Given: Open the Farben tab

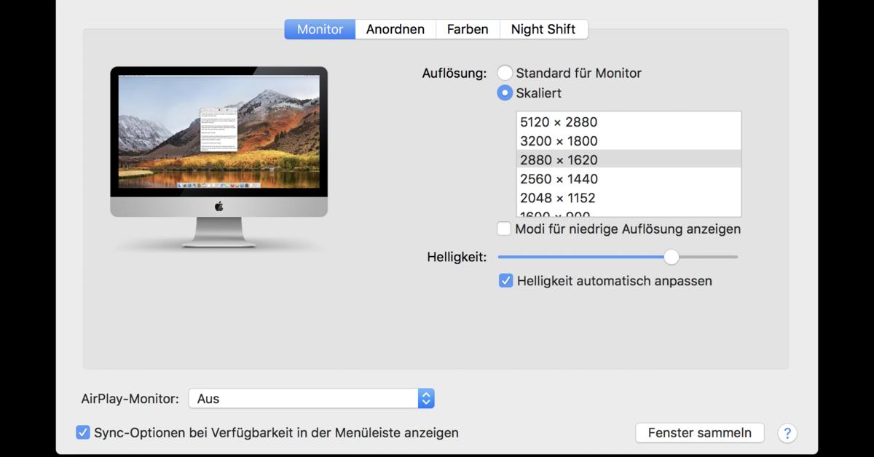Looking at the screenshot, I should [468, 29].
